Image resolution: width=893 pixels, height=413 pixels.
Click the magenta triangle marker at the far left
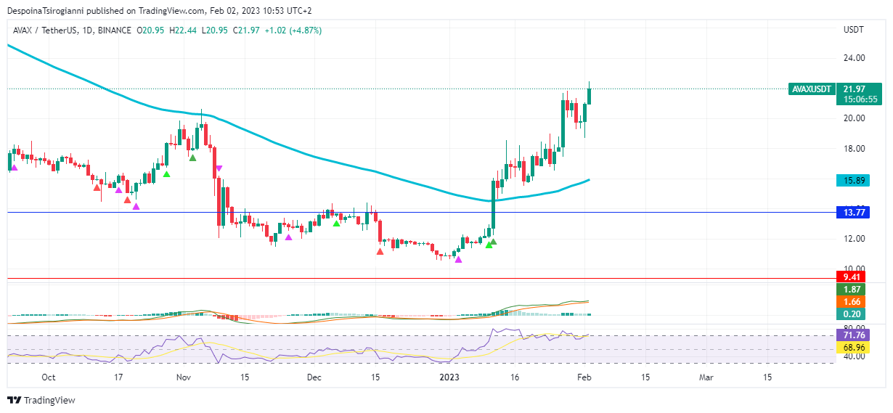[13, 168]
